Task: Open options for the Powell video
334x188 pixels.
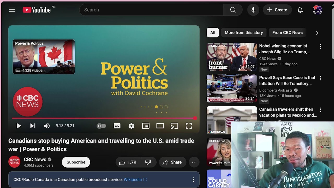Action: [x=320, y=78]
